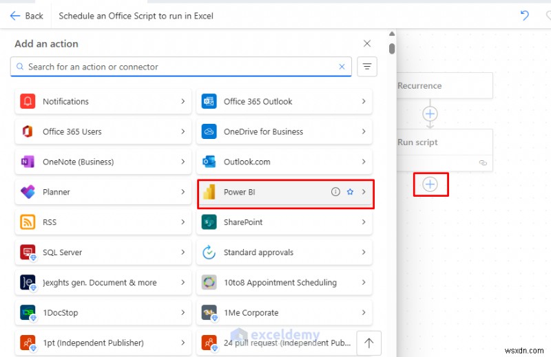Add a new step below Run script

point(430,184)
